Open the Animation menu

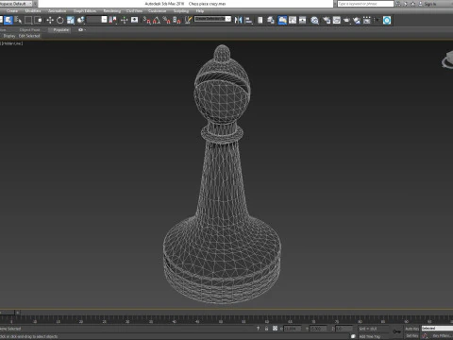(57, 10)
